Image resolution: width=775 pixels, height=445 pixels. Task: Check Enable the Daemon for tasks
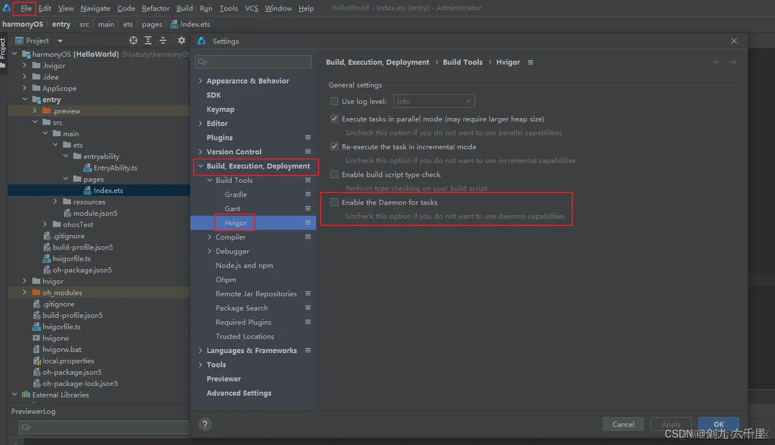tap(334, 202)
